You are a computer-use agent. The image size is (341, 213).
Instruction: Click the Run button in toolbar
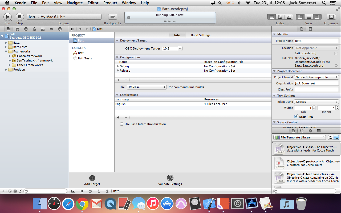pyautogui.click(x=7, y=17)
